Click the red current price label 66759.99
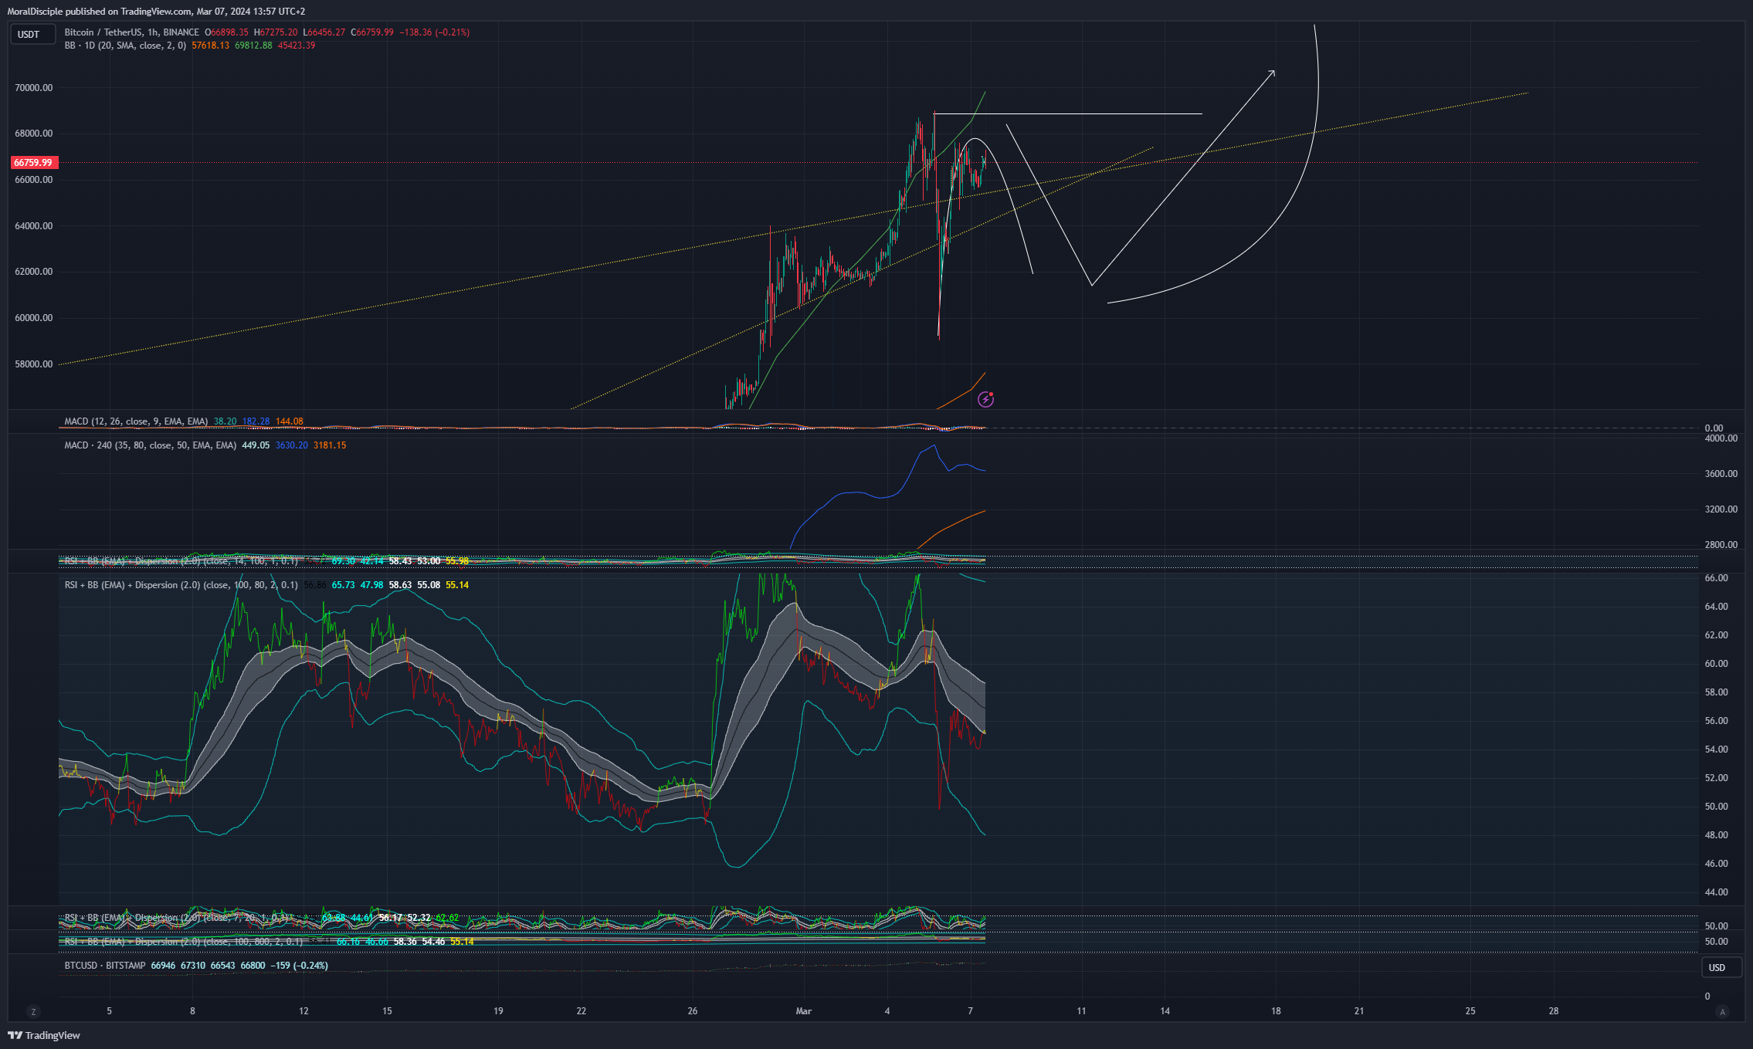The width and height of the screenshot is (1753, 1049). [33, 163]
